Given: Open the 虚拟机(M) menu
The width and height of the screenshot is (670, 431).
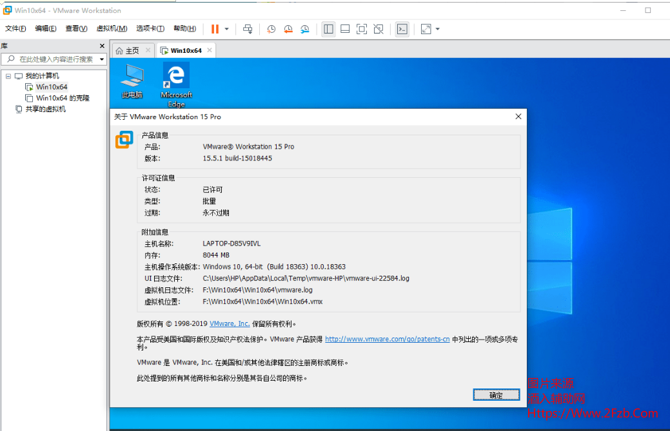Looking at the screenshot, I should [x=112, y=28].
